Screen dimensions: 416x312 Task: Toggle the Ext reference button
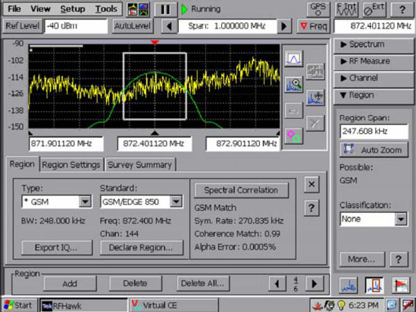point(374,9)
